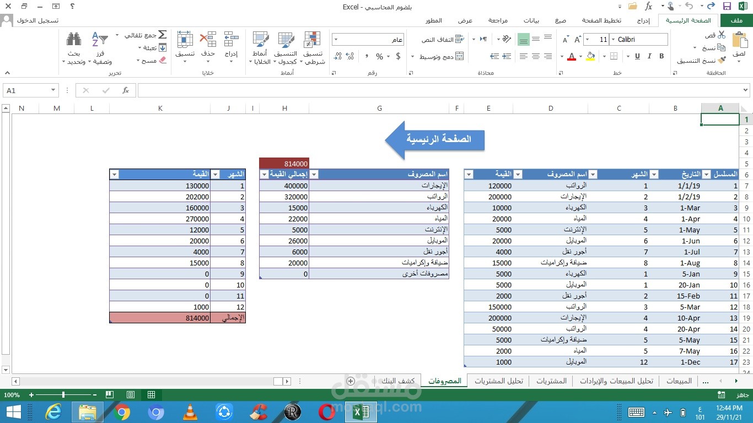Open the Insert (إدراج) ribbon tab

pyautogui.click(x=643, y=20)
